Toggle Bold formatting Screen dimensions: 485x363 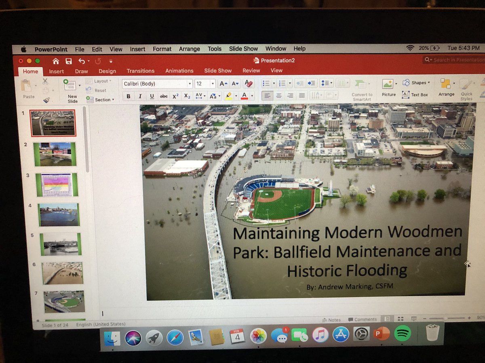[129, 96]
